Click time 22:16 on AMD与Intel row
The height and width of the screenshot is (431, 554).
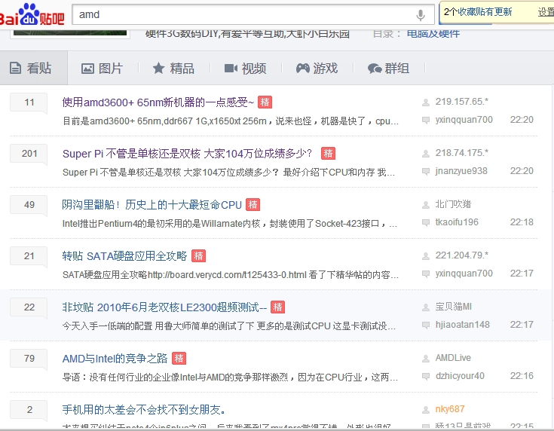click(x=522, y=376)
